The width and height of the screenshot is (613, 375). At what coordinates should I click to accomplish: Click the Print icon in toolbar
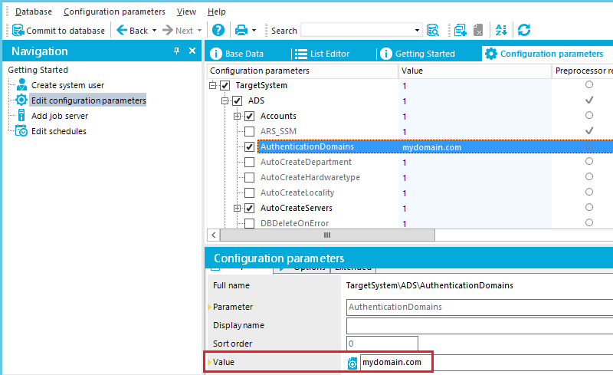click(241, 31)
